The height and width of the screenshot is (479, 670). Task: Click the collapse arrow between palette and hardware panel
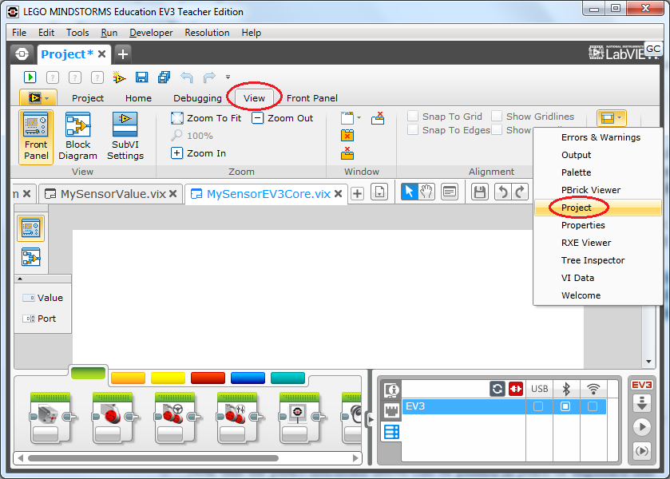click(371, 419)
